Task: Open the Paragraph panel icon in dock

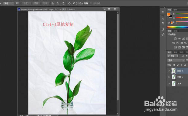Action: (x=163, y=23)
